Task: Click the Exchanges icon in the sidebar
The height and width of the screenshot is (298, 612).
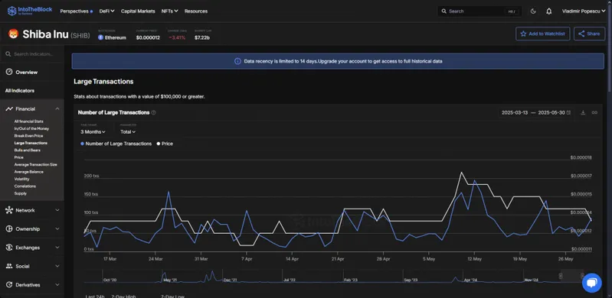Action: click(x=9, y=248)
